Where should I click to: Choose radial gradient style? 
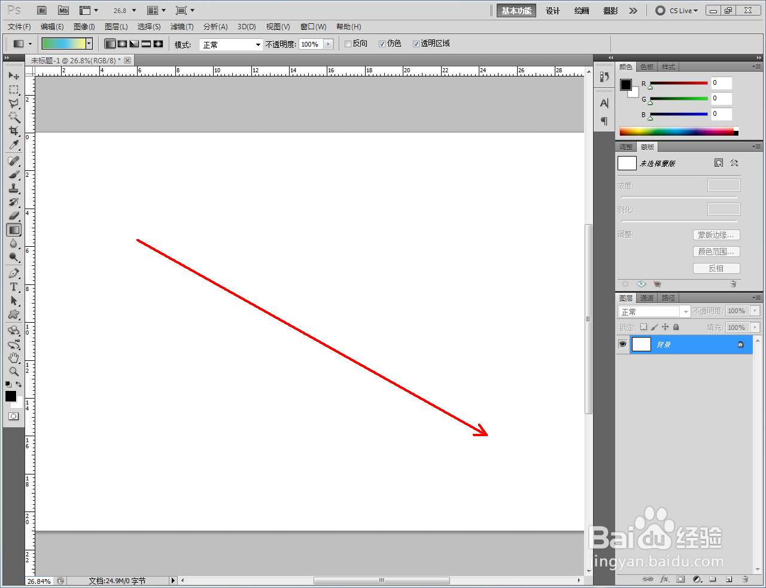pyautogui.click(x=122, y=44)
